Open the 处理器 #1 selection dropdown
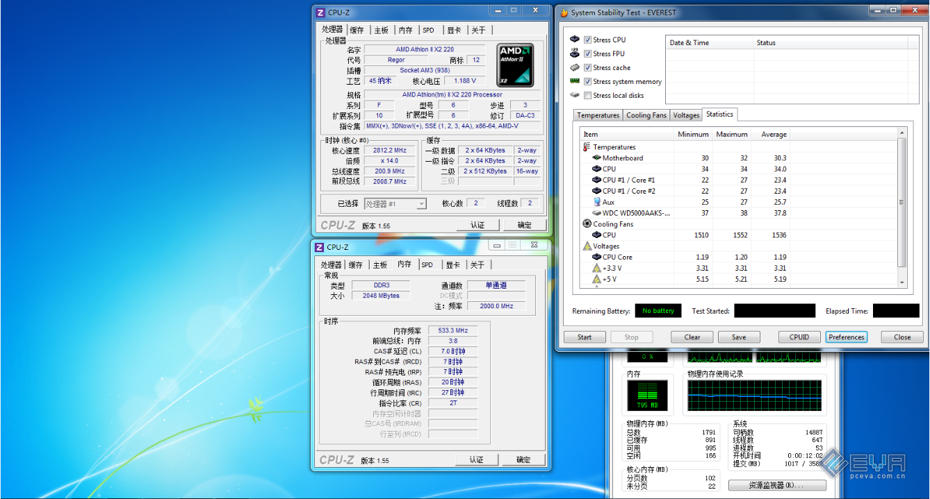The width and height of the screenshot is (930, 499). pyautogui.click(x=395, y=203)
